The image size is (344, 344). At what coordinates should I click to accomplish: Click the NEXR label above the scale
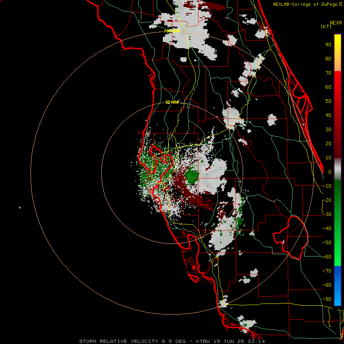point(336,23)
